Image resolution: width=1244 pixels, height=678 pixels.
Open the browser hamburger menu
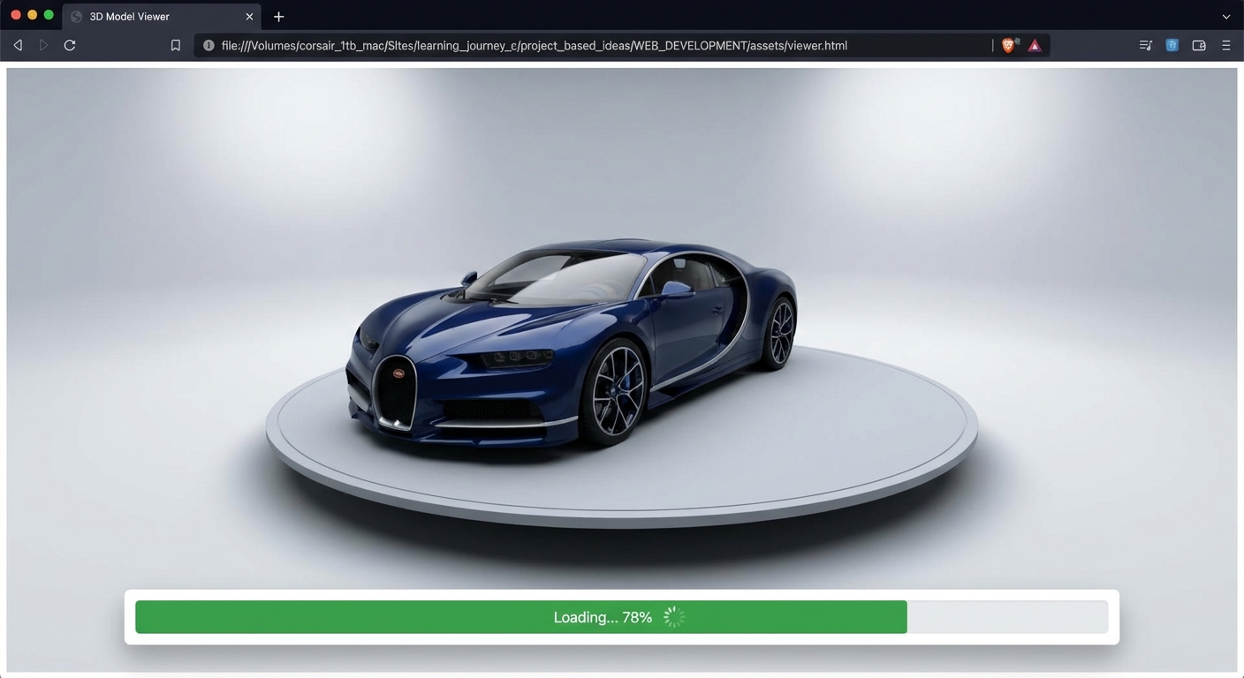pyautogui.click(x=1226, y=45)
